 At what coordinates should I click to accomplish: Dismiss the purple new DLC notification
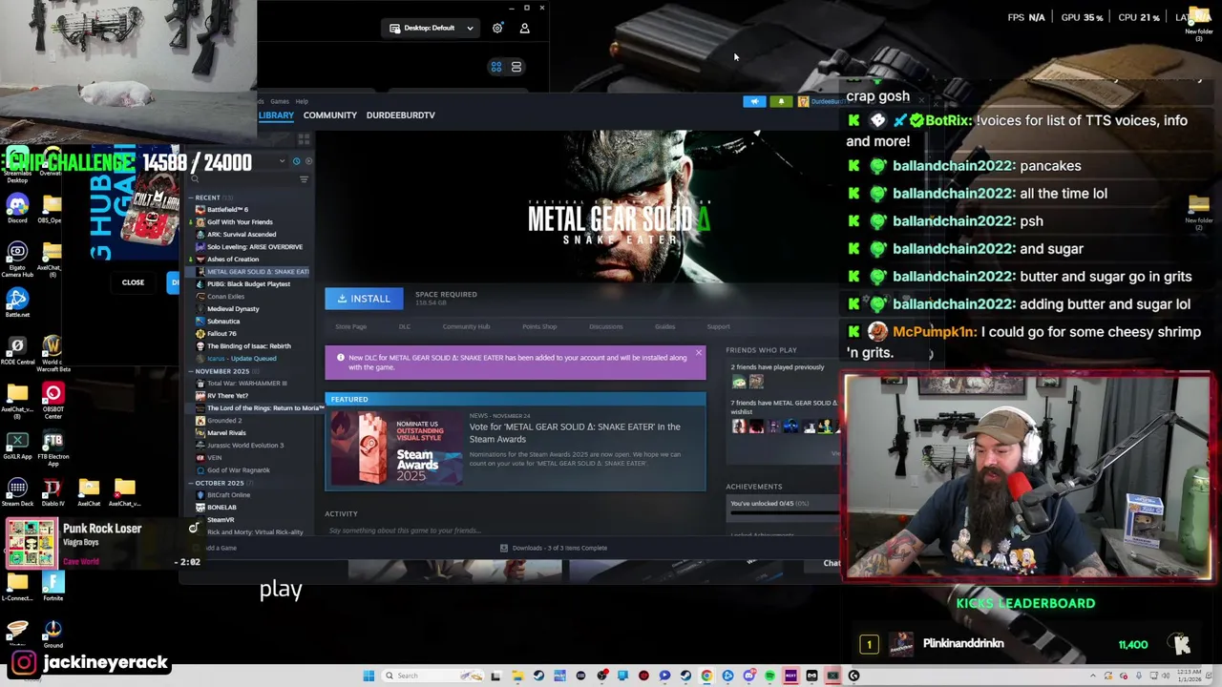[x=698, y=353]
